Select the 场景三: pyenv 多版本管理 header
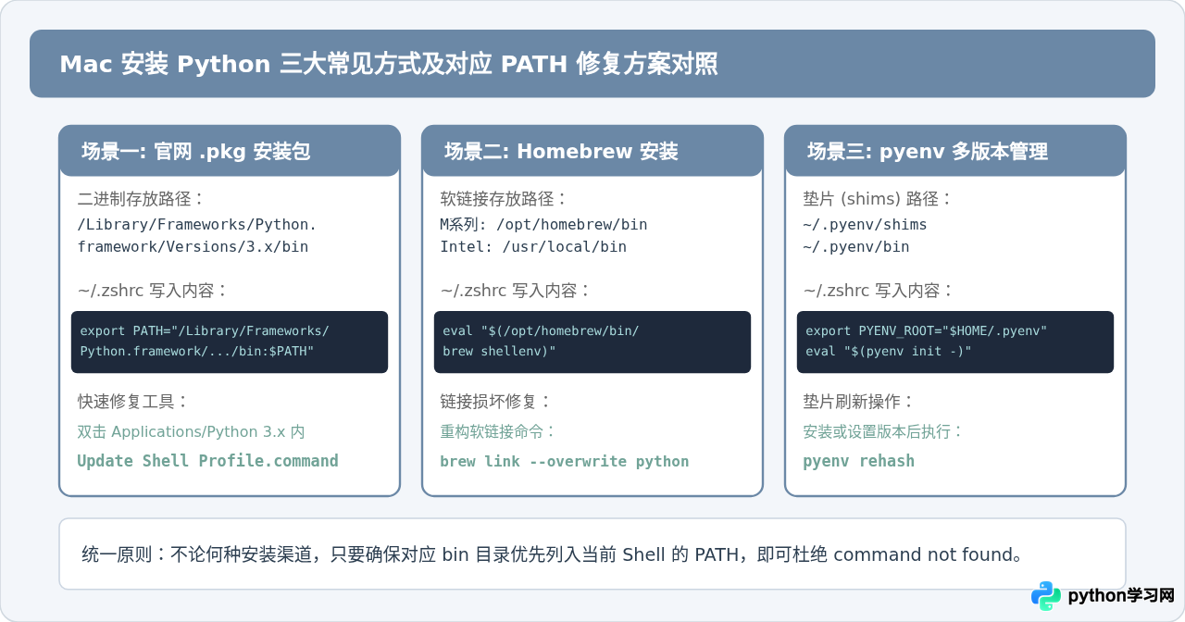The height and width of the screenshot is (622, 1185). click(x=955, y=151)
